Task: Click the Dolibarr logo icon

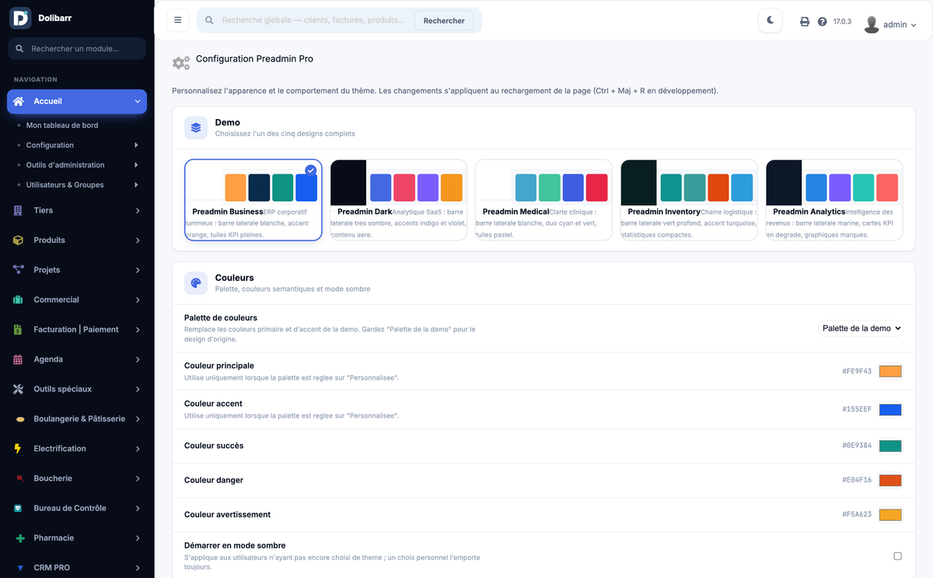Action: pyautogui.click(x=20, y=18)
